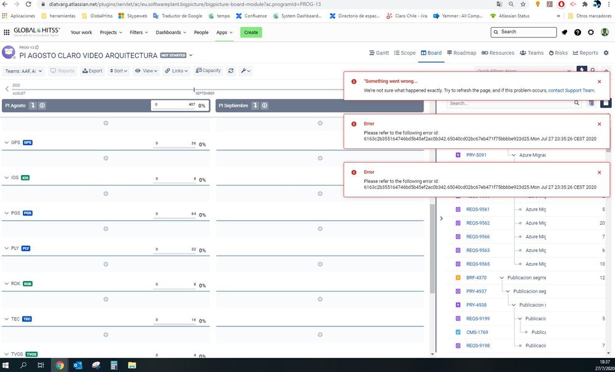Screen dimensions: 615x372
Task: Close the Something went wrong notification
Action: coord(600,82)
